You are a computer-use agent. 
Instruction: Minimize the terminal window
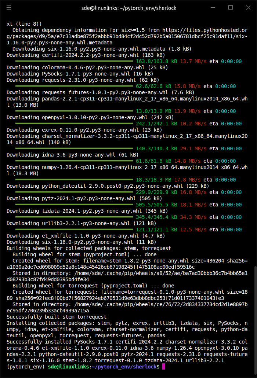click(213, 8)
